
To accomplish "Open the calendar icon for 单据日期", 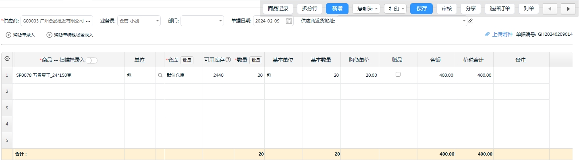I will (288, 21).
